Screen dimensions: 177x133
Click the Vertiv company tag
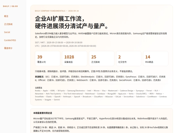(131, 94)
